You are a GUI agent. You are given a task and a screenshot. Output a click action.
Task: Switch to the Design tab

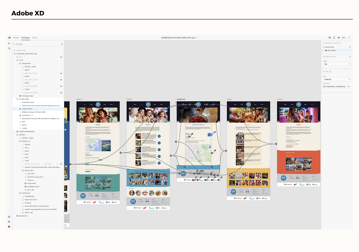click(16, 38)
